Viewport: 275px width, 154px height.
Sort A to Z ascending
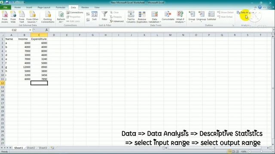click(x=88, y=14)
